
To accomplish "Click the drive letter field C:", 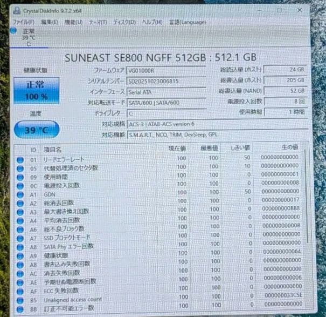I will click(167, 113).
